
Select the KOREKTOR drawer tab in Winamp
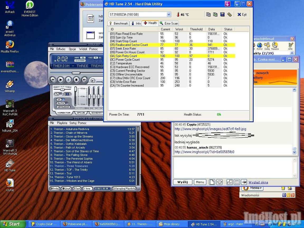tap(64, 113)
